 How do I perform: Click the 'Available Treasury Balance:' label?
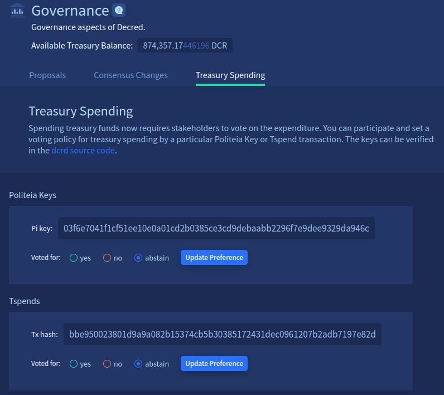pos(82,46)
